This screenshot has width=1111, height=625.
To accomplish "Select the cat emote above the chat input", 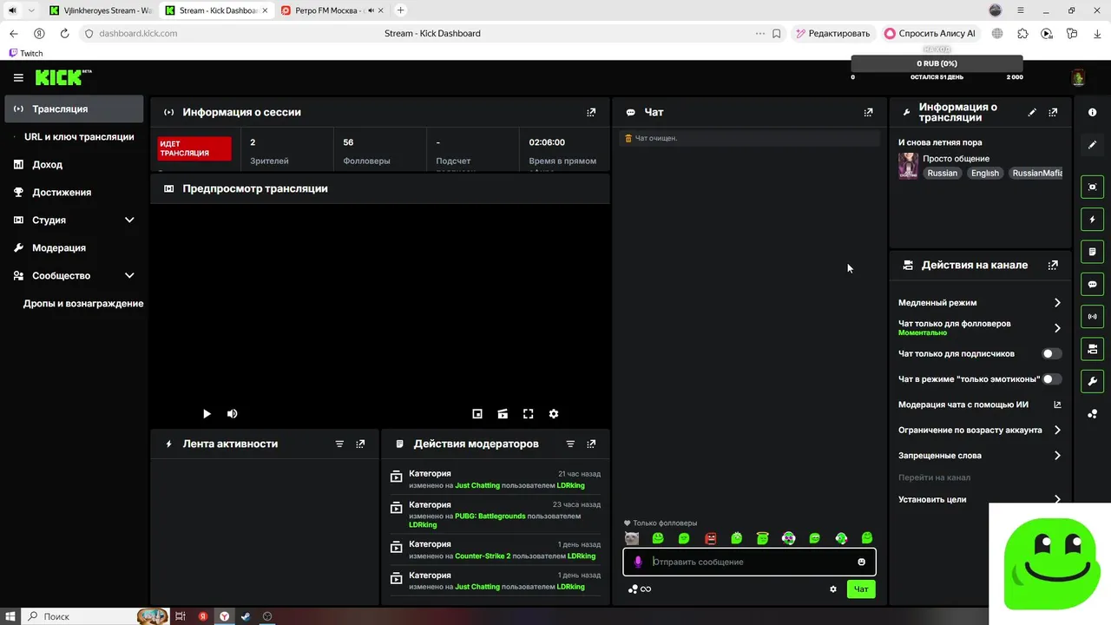I will [632, 539].
